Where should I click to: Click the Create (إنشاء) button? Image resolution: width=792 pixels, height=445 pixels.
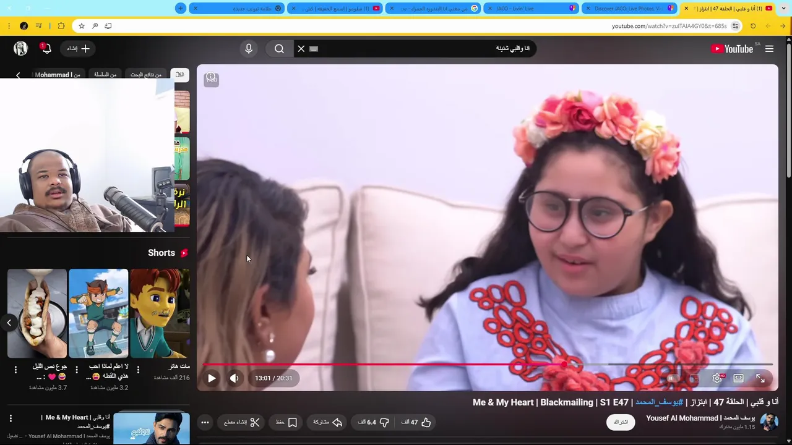[x=79, y=49]
